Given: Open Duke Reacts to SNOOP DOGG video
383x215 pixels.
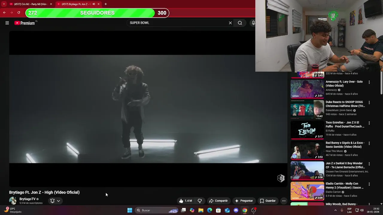Looking at the screenshot, I should click(345, 104).
